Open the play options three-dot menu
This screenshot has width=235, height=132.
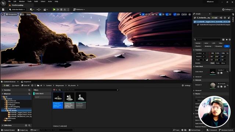pos(68,10)
